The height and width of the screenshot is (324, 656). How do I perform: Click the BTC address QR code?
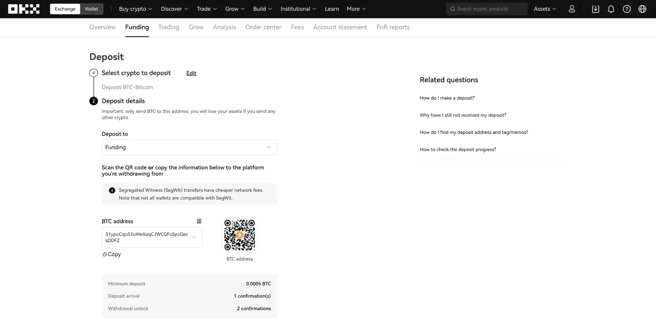coord(239,235)
